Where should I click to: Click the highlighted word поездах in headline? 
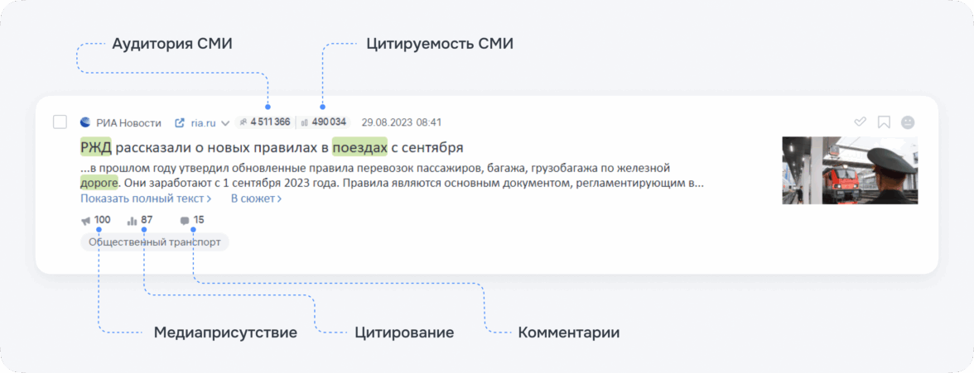coord(359,147)
